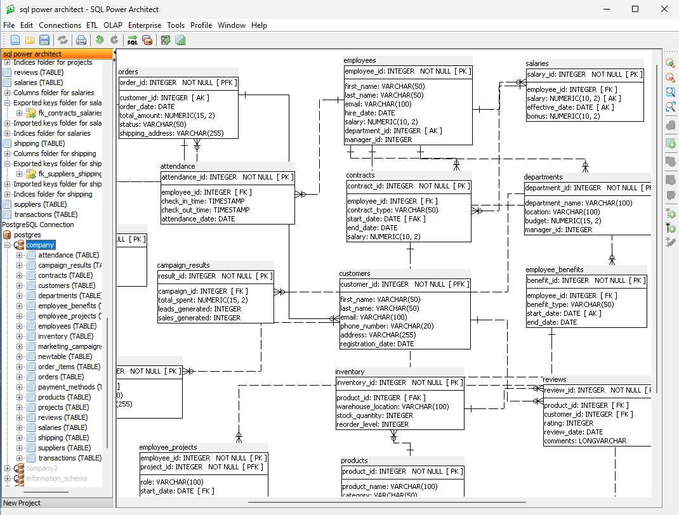679x515 pixels.
Task: Click the New Non-Identifying Relationship icon
Action: coord(670,213)
